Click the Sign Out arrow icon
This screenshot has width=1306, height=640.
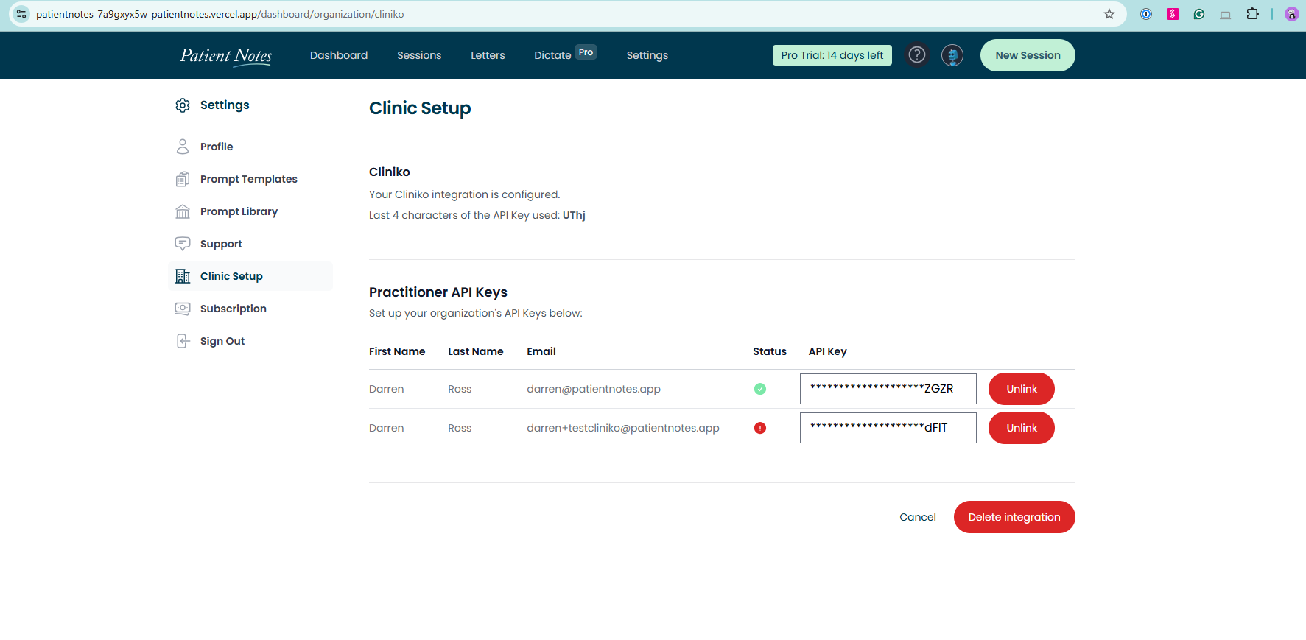point(183,341)
